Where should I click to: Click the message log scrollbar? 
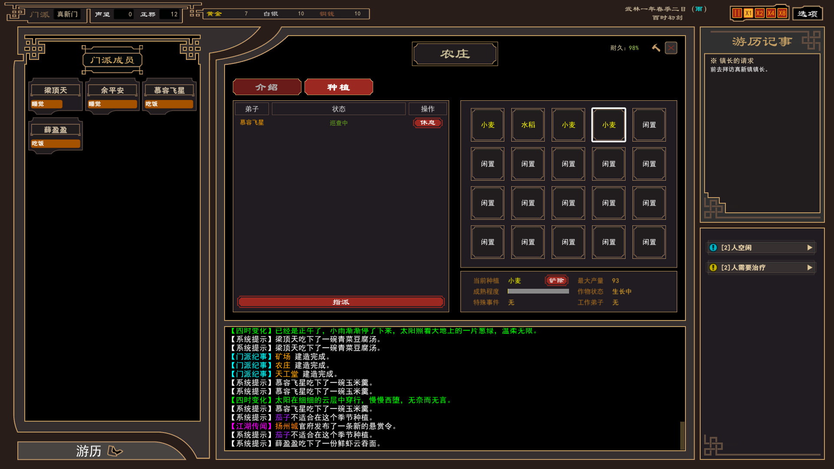(682, 435)
